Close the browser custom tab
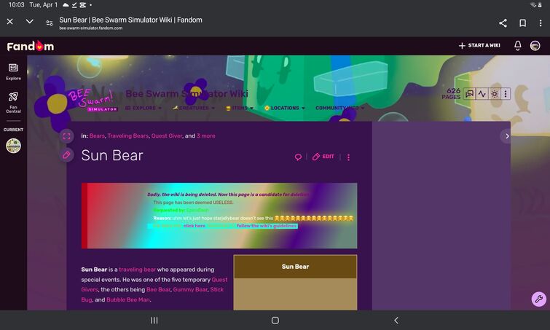 [x=9, y=22]
